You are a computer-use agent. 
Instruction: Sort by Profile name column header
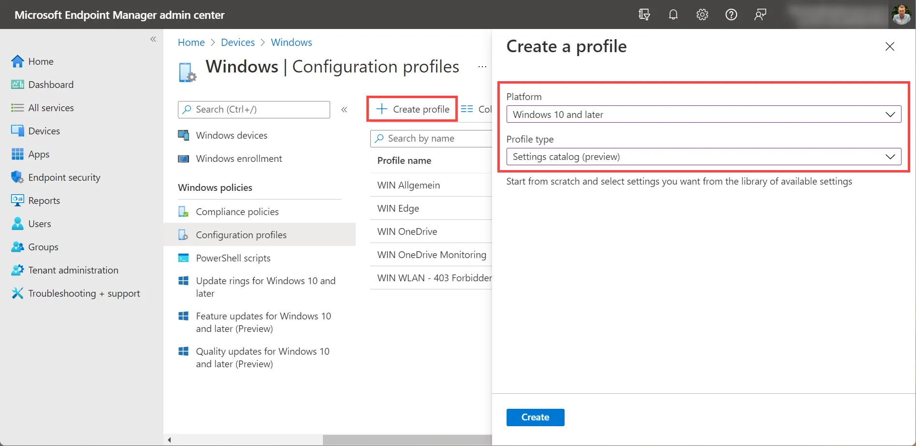click(x=404, y=161)
